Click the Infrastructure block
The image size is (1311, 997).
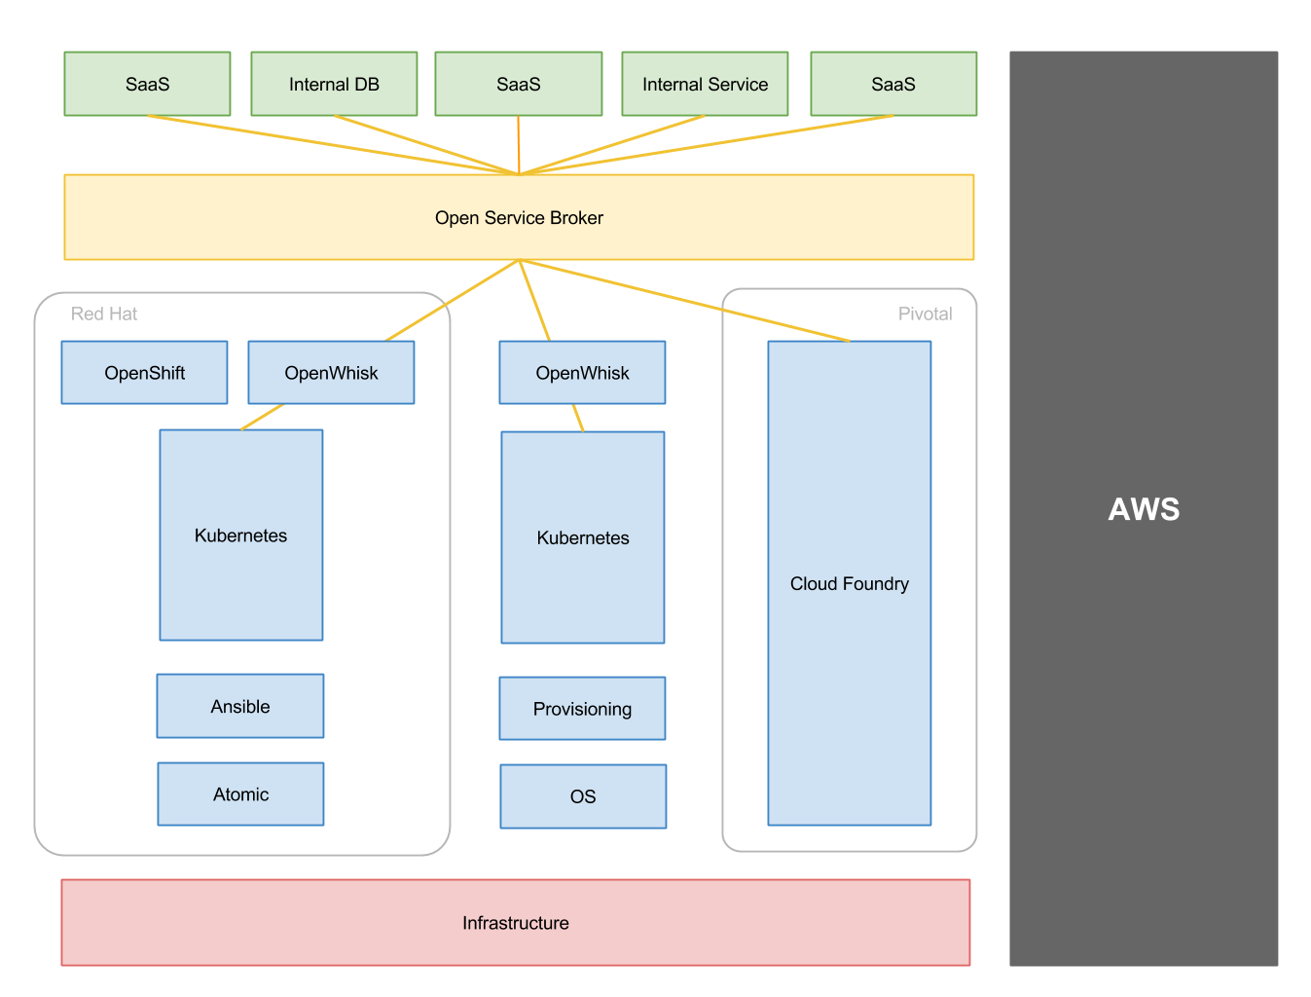(x=516, y=922)
